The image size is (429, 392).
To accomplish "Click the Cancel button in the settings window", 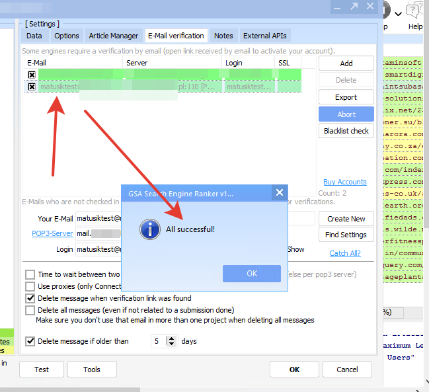I will 347,370.
